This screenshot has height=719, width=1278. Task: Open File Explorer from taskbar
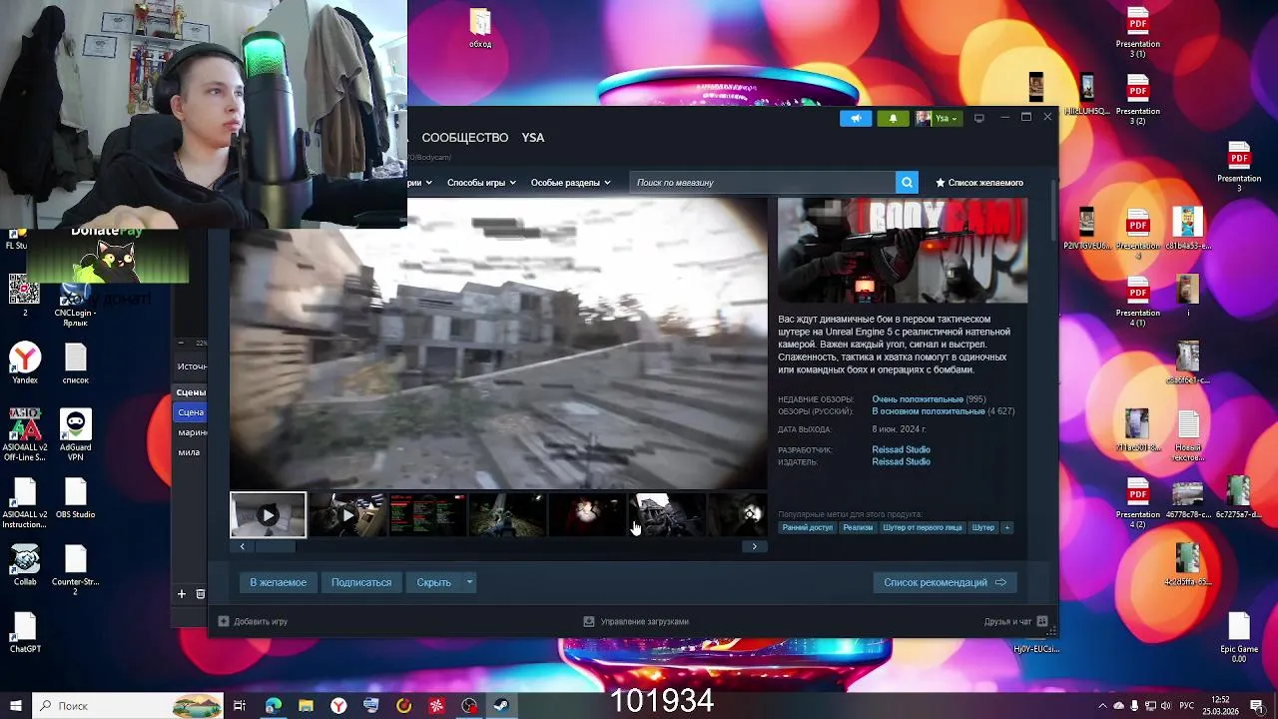coord(306,706)
